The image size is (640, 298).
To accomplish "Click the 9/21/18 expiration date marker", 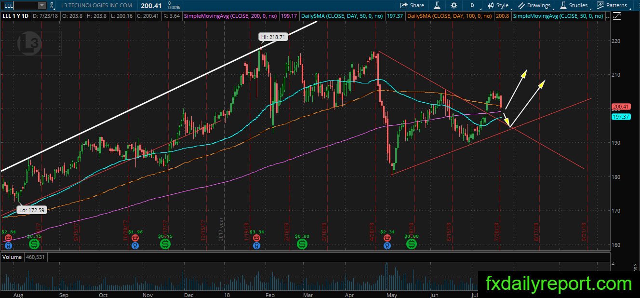I will (x=584, y=232).
